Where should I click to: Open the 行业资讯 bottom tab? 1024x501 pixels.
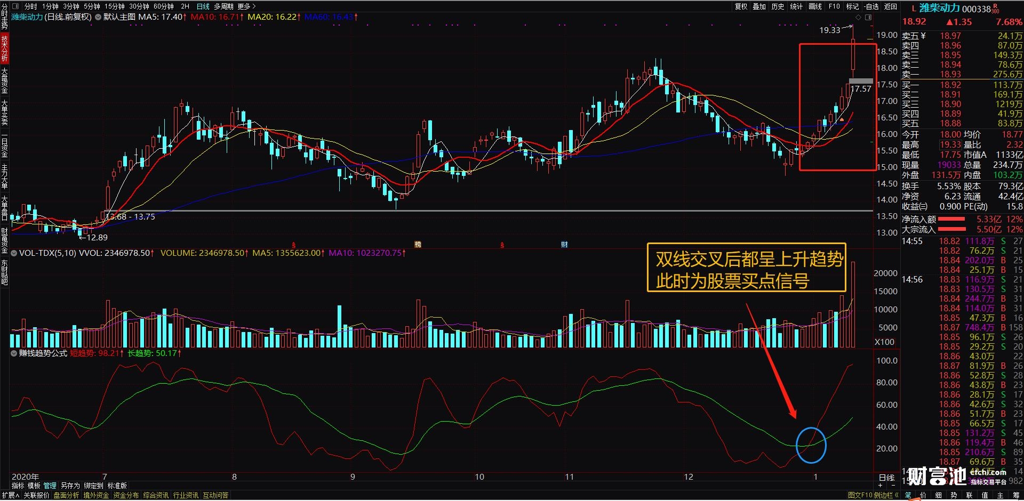[186, 495]
